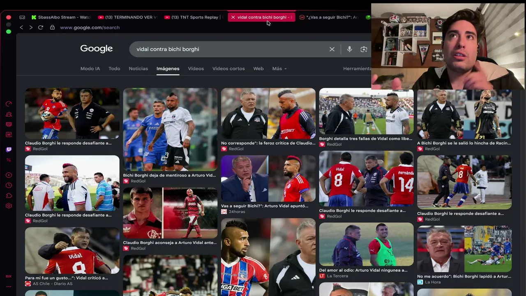Viewport: 526px width, 296px height.
Task: Open Settings gear in sidebar
Action: [9, 206]
